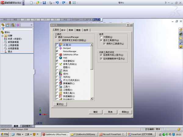Click the New document icon

point(31,2)
